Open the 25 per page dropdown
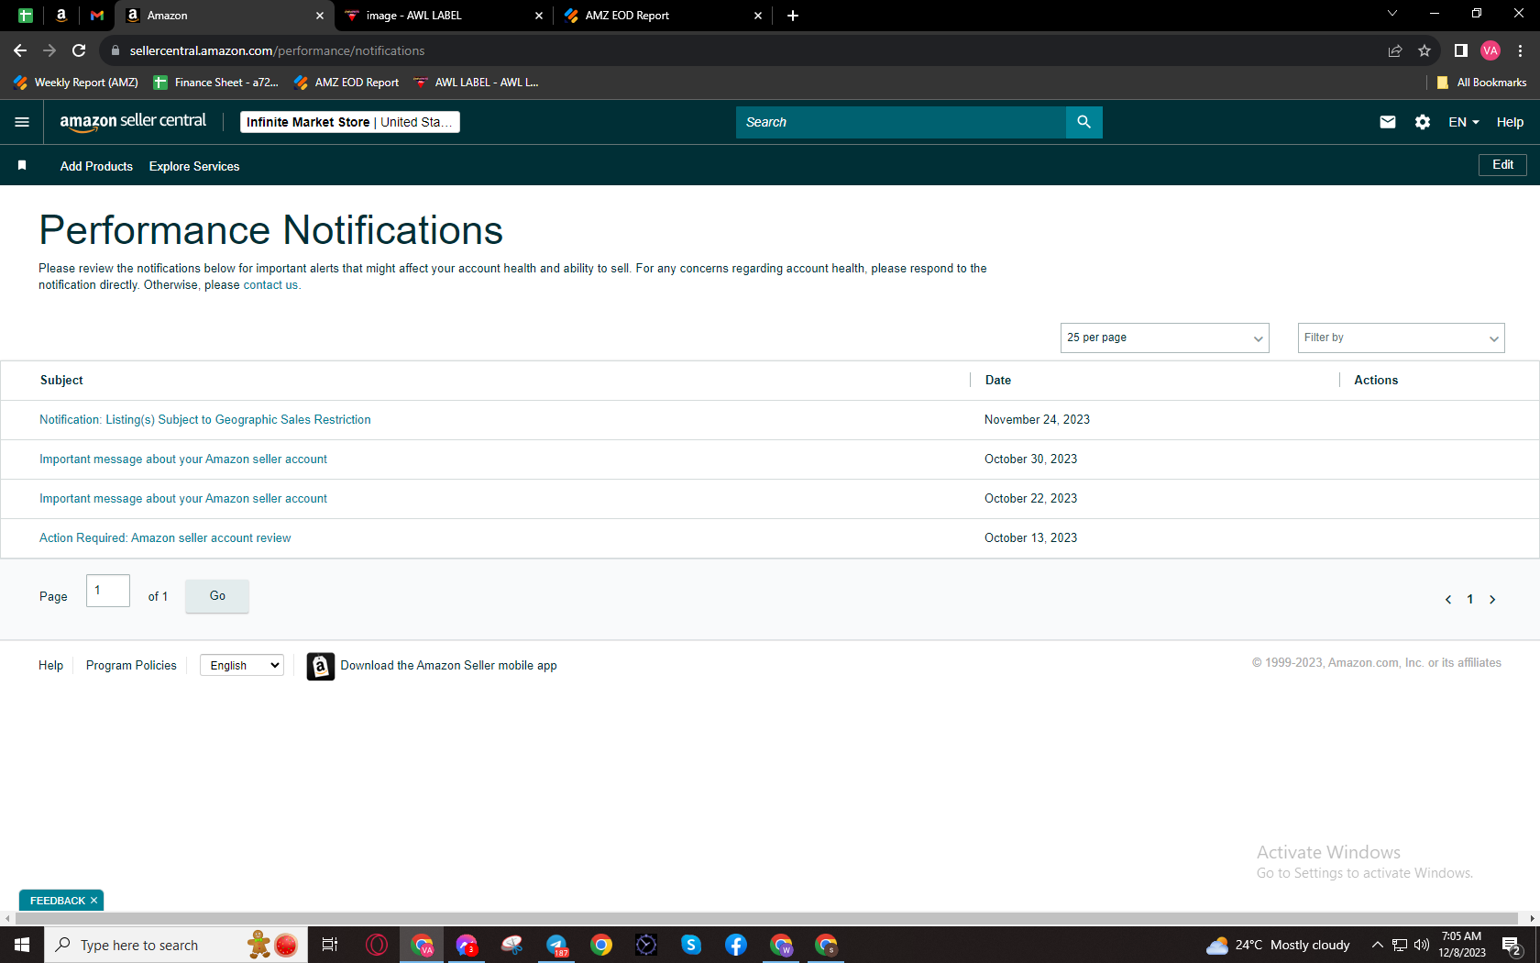The image size is (1540, 963). click(1164, 338)
